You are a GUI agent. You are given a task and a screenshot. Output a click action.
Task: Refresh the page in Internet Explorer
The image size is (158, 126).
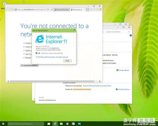(52, 9)
